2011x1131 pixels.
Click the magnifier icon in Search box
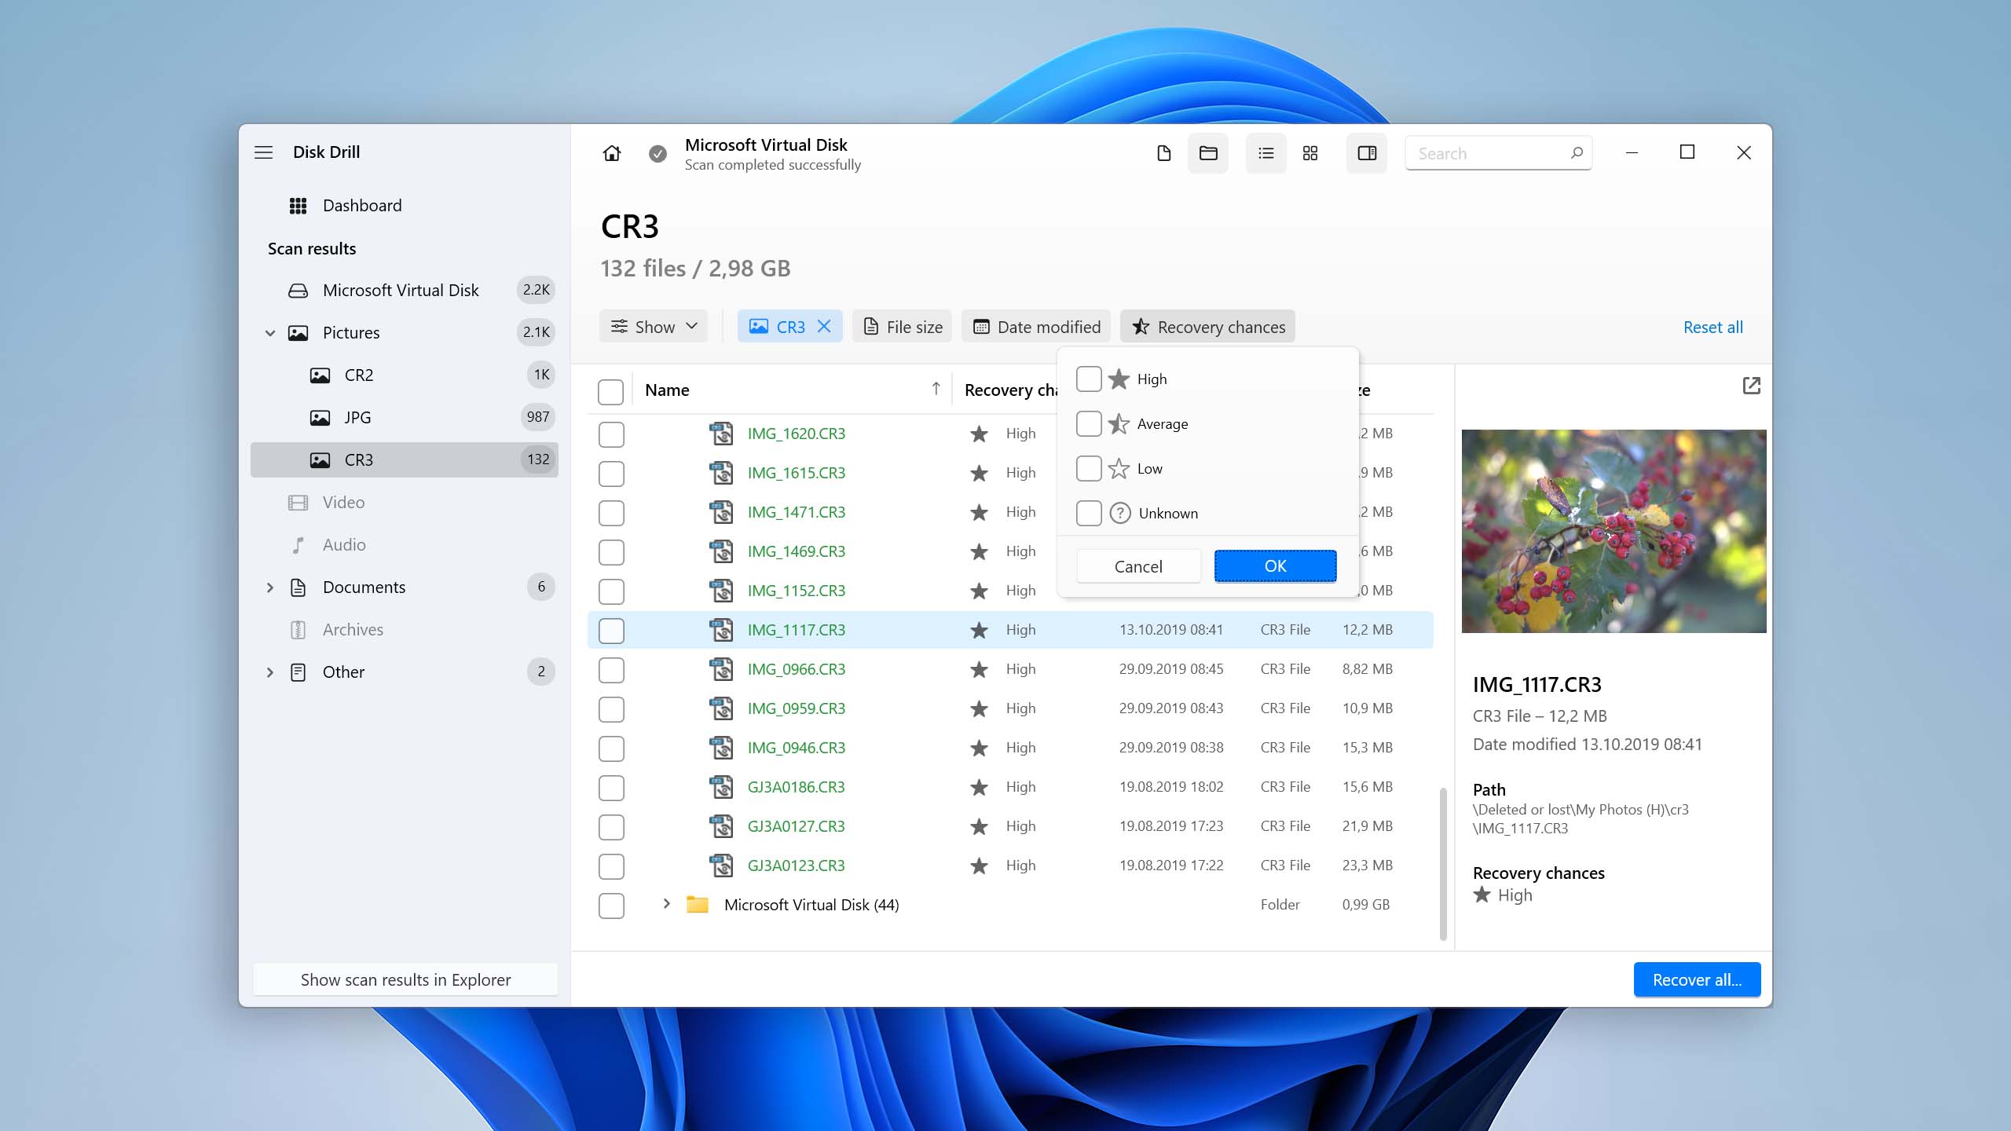(x=1576, y=153)
